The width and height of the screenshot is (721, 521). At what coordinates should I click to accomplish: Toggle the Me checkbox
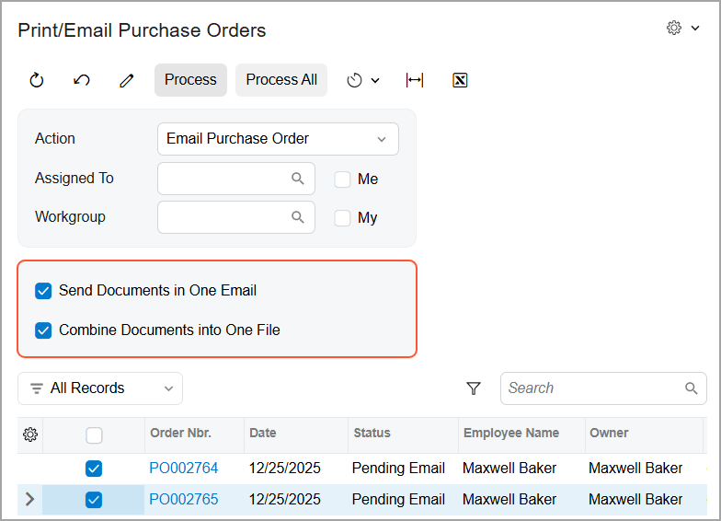pyautogui.click(x=343, y=179)
